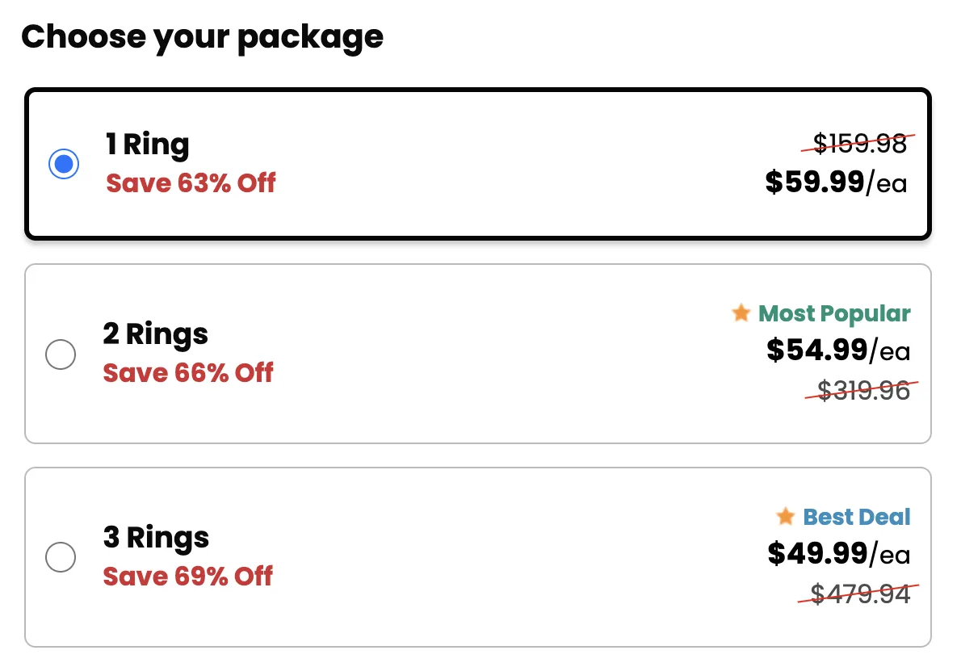Click the crossed-out $159.98 price
This screenshot has height=667, width=961.
pos(860,144)
